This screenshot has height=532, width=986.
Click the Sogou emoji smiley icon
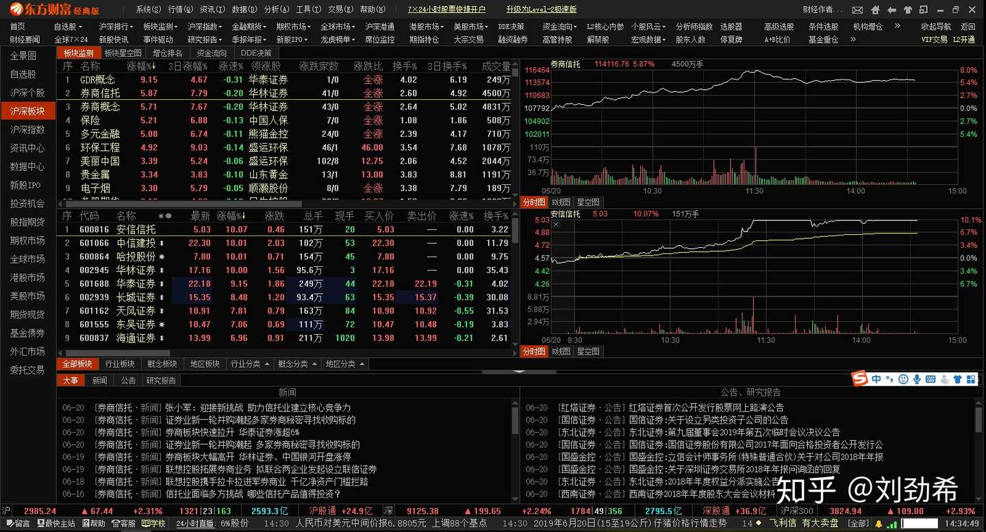click(x=903, y=379)
